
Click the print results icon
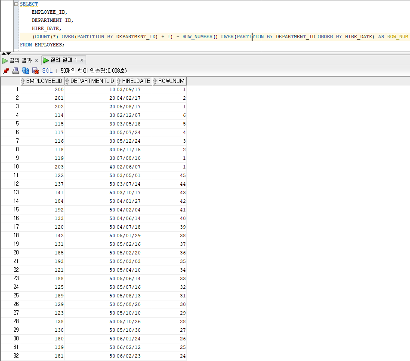point(15,70)
